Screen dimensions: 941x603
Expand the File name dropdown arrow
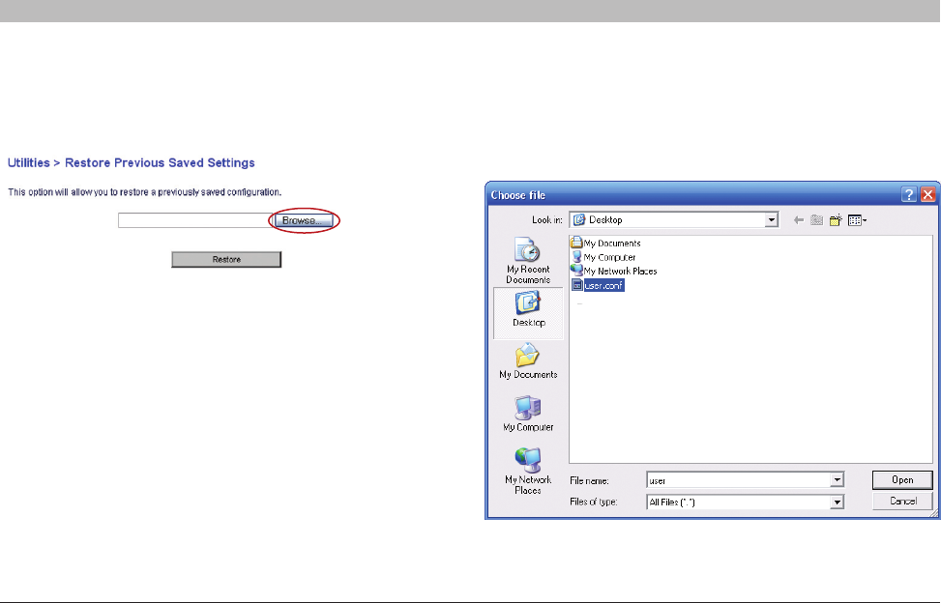[837, 480]
